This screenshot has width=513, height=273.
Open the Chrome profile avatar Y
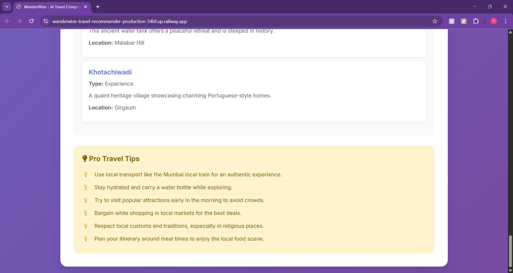tap(493, 21)
